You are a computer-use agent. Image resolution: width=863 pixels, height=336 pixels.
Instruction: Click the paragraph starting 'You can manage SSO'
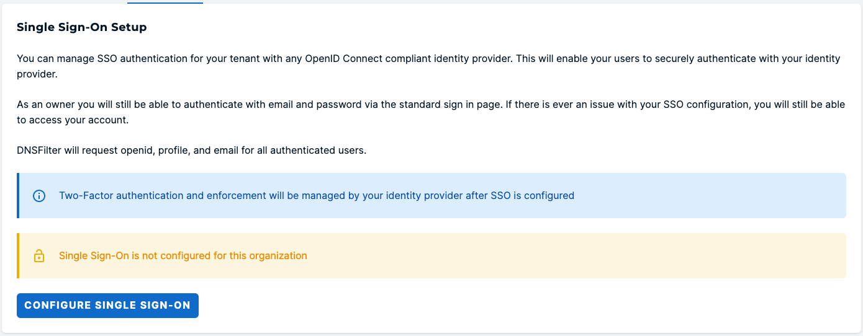pos(428,66)
